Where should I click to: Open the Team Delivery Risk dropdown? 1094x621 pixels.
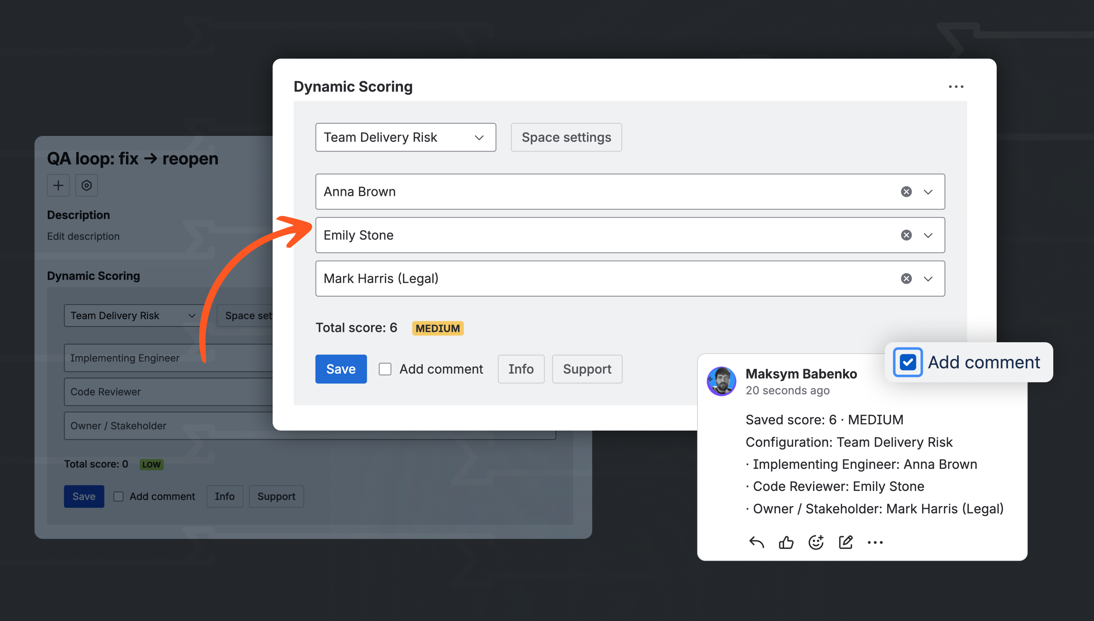point(405,137)
